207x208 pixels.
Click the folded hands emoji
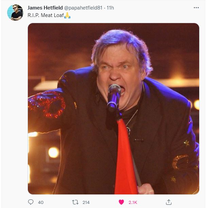[x=67, y=15]
